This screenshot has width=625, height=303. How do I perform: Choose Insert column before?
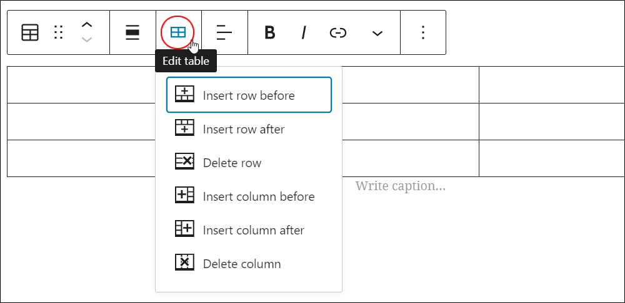click(x=249, y=196)
